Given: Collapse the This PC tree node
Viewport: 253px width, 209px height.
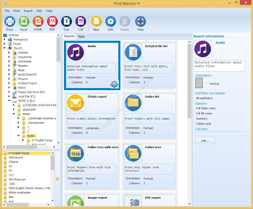Looking at the screenshot, I should (x=4, y=48).
